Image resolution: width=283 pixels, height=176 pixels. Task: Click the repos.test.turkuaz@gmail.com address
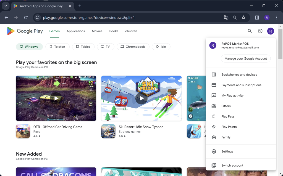(x=240, y=47)
